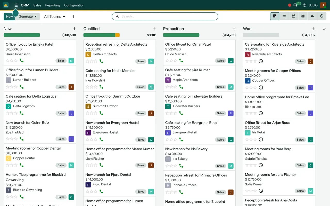Click phone icon on Omar Patel card
The width and height of the screenshot is (330, 206).
[x=181, y=61]
